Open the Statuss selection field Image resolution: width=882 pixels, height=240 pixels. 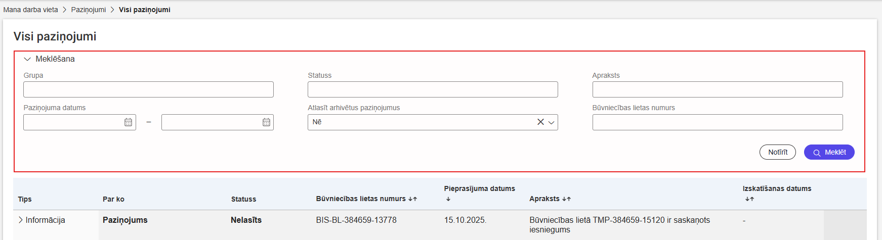(433, 89)
